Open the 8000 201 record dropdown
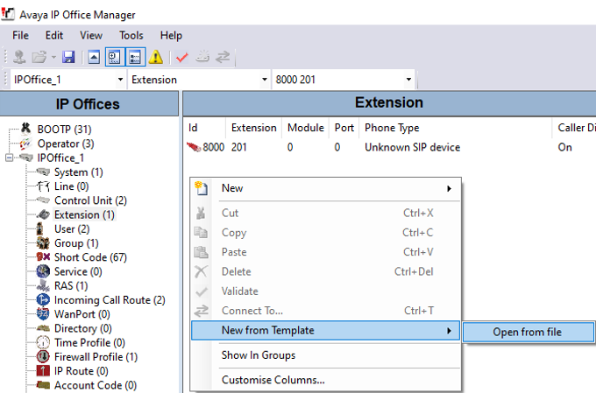 tap(408, 80)
